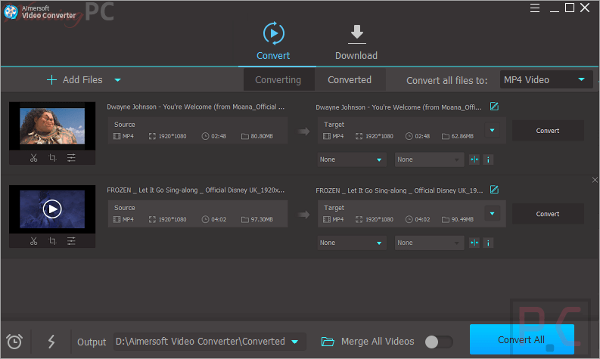The height and width of the screenshot is (359, 600).
Task: Switch to the Converted tab
Action: [350, 80]
